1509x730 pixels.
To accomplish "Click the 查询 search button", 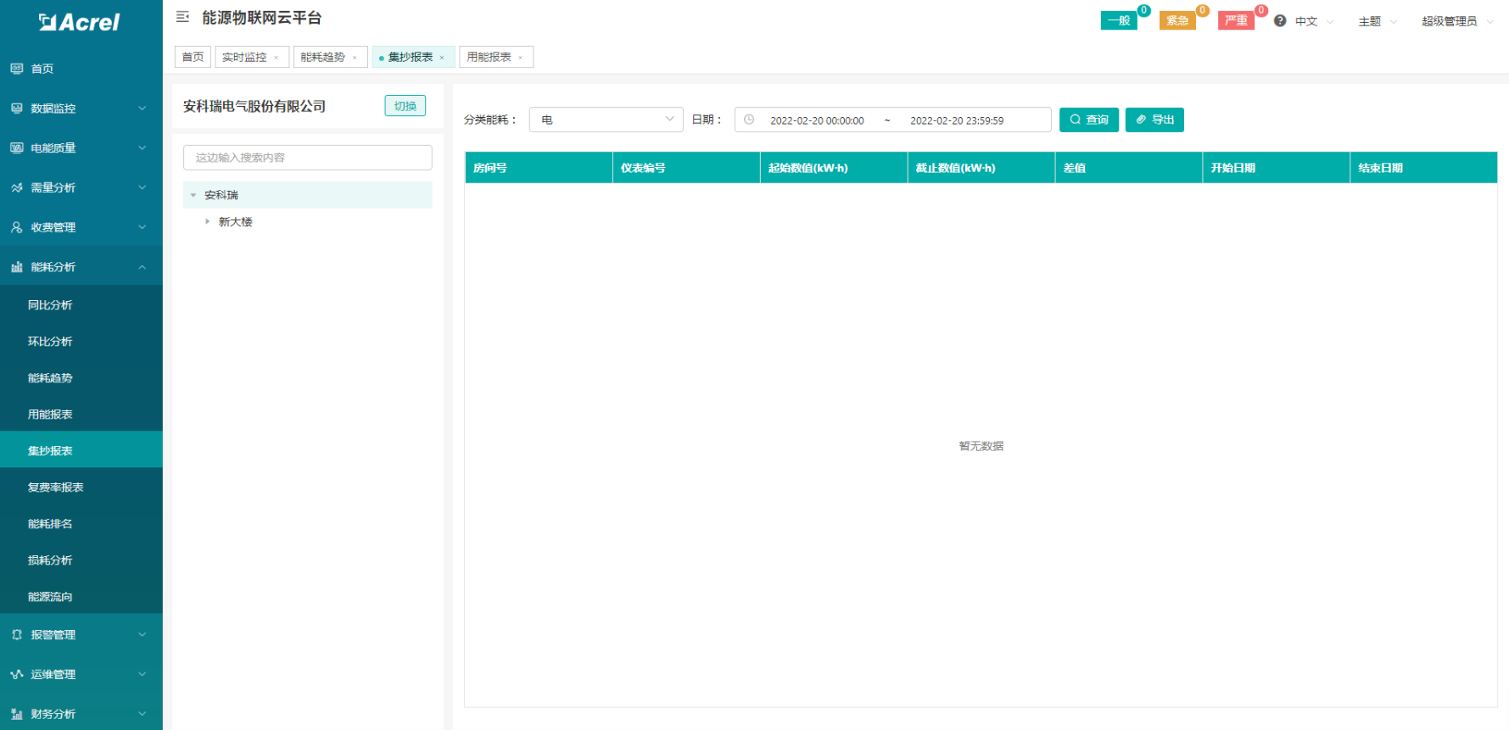I will click(1089, 120).
